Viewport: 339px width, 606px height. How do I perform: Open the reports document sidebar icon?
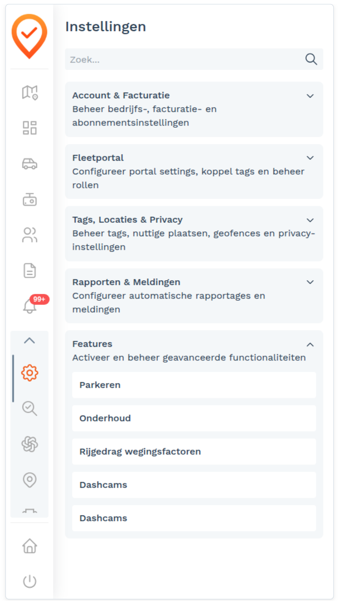(30, 270)
